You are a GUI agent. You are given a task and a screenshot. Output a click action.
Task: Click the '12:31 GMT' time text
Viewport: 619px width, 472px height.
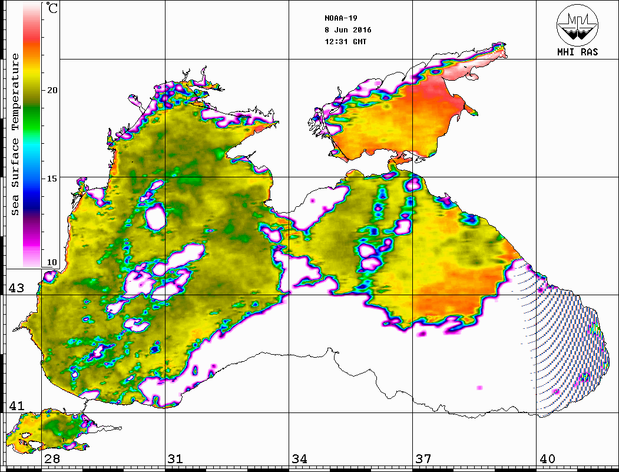[x=345, y=41]
